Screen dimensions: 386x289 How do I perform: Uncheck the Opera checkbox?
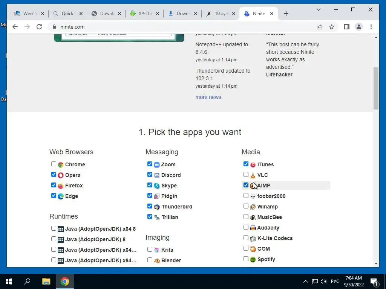(x=54, y=175)
